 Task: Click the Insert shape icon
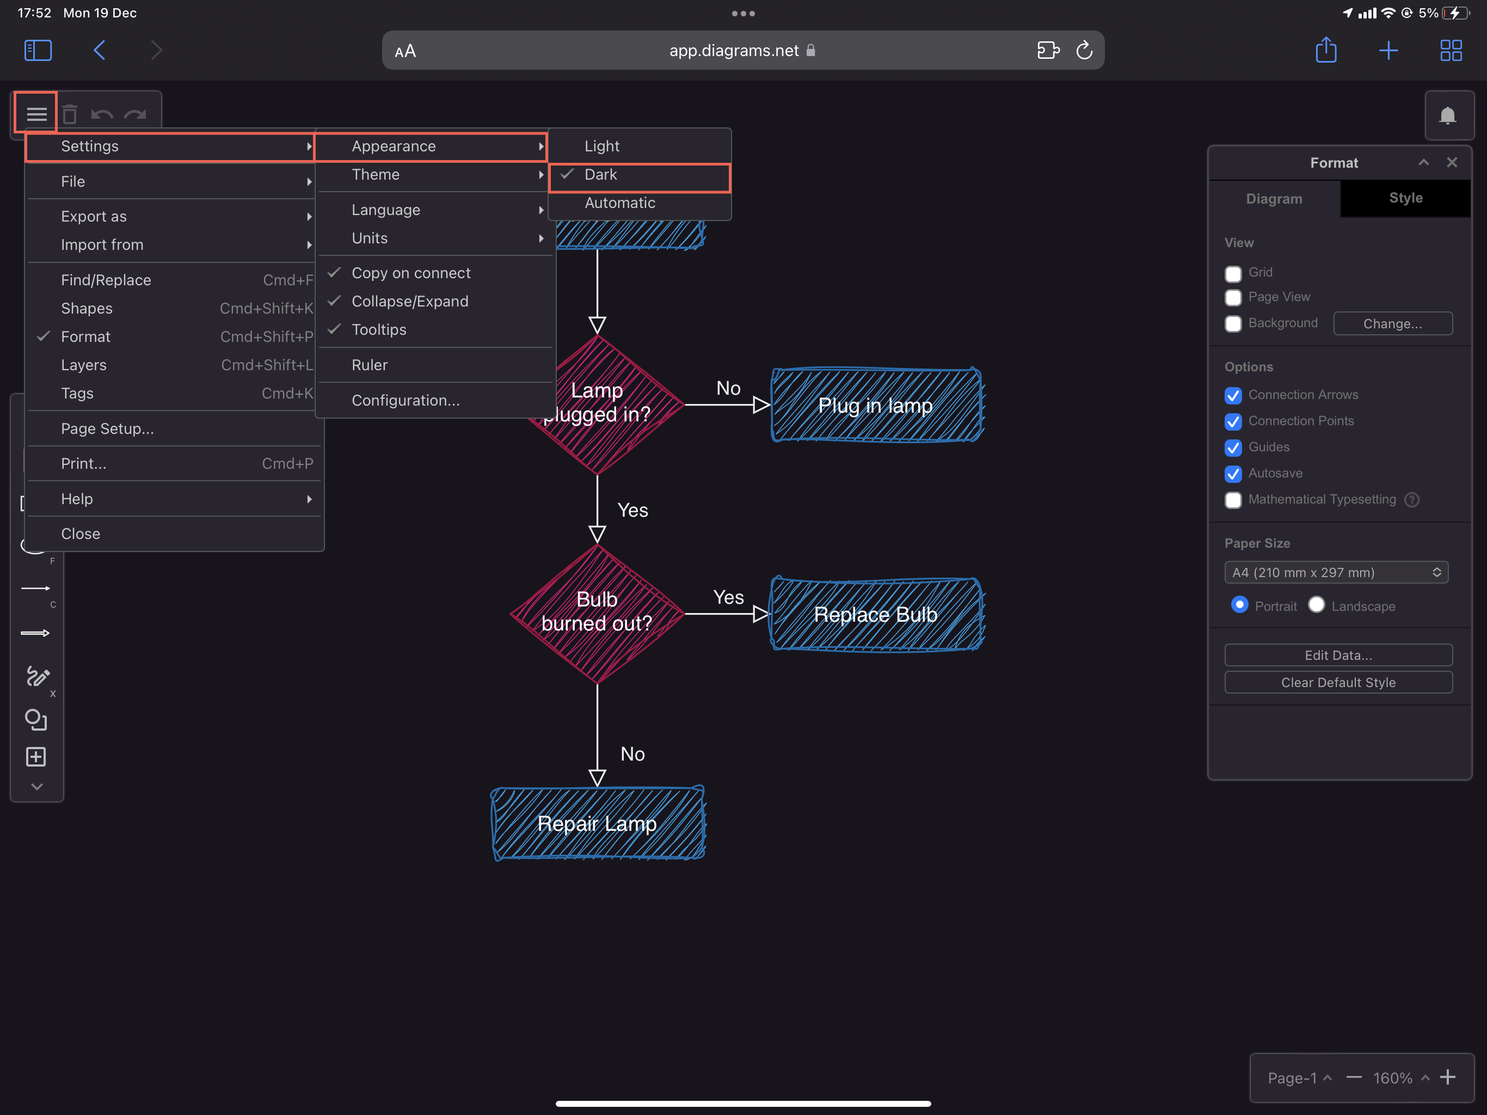click(35, 757)
